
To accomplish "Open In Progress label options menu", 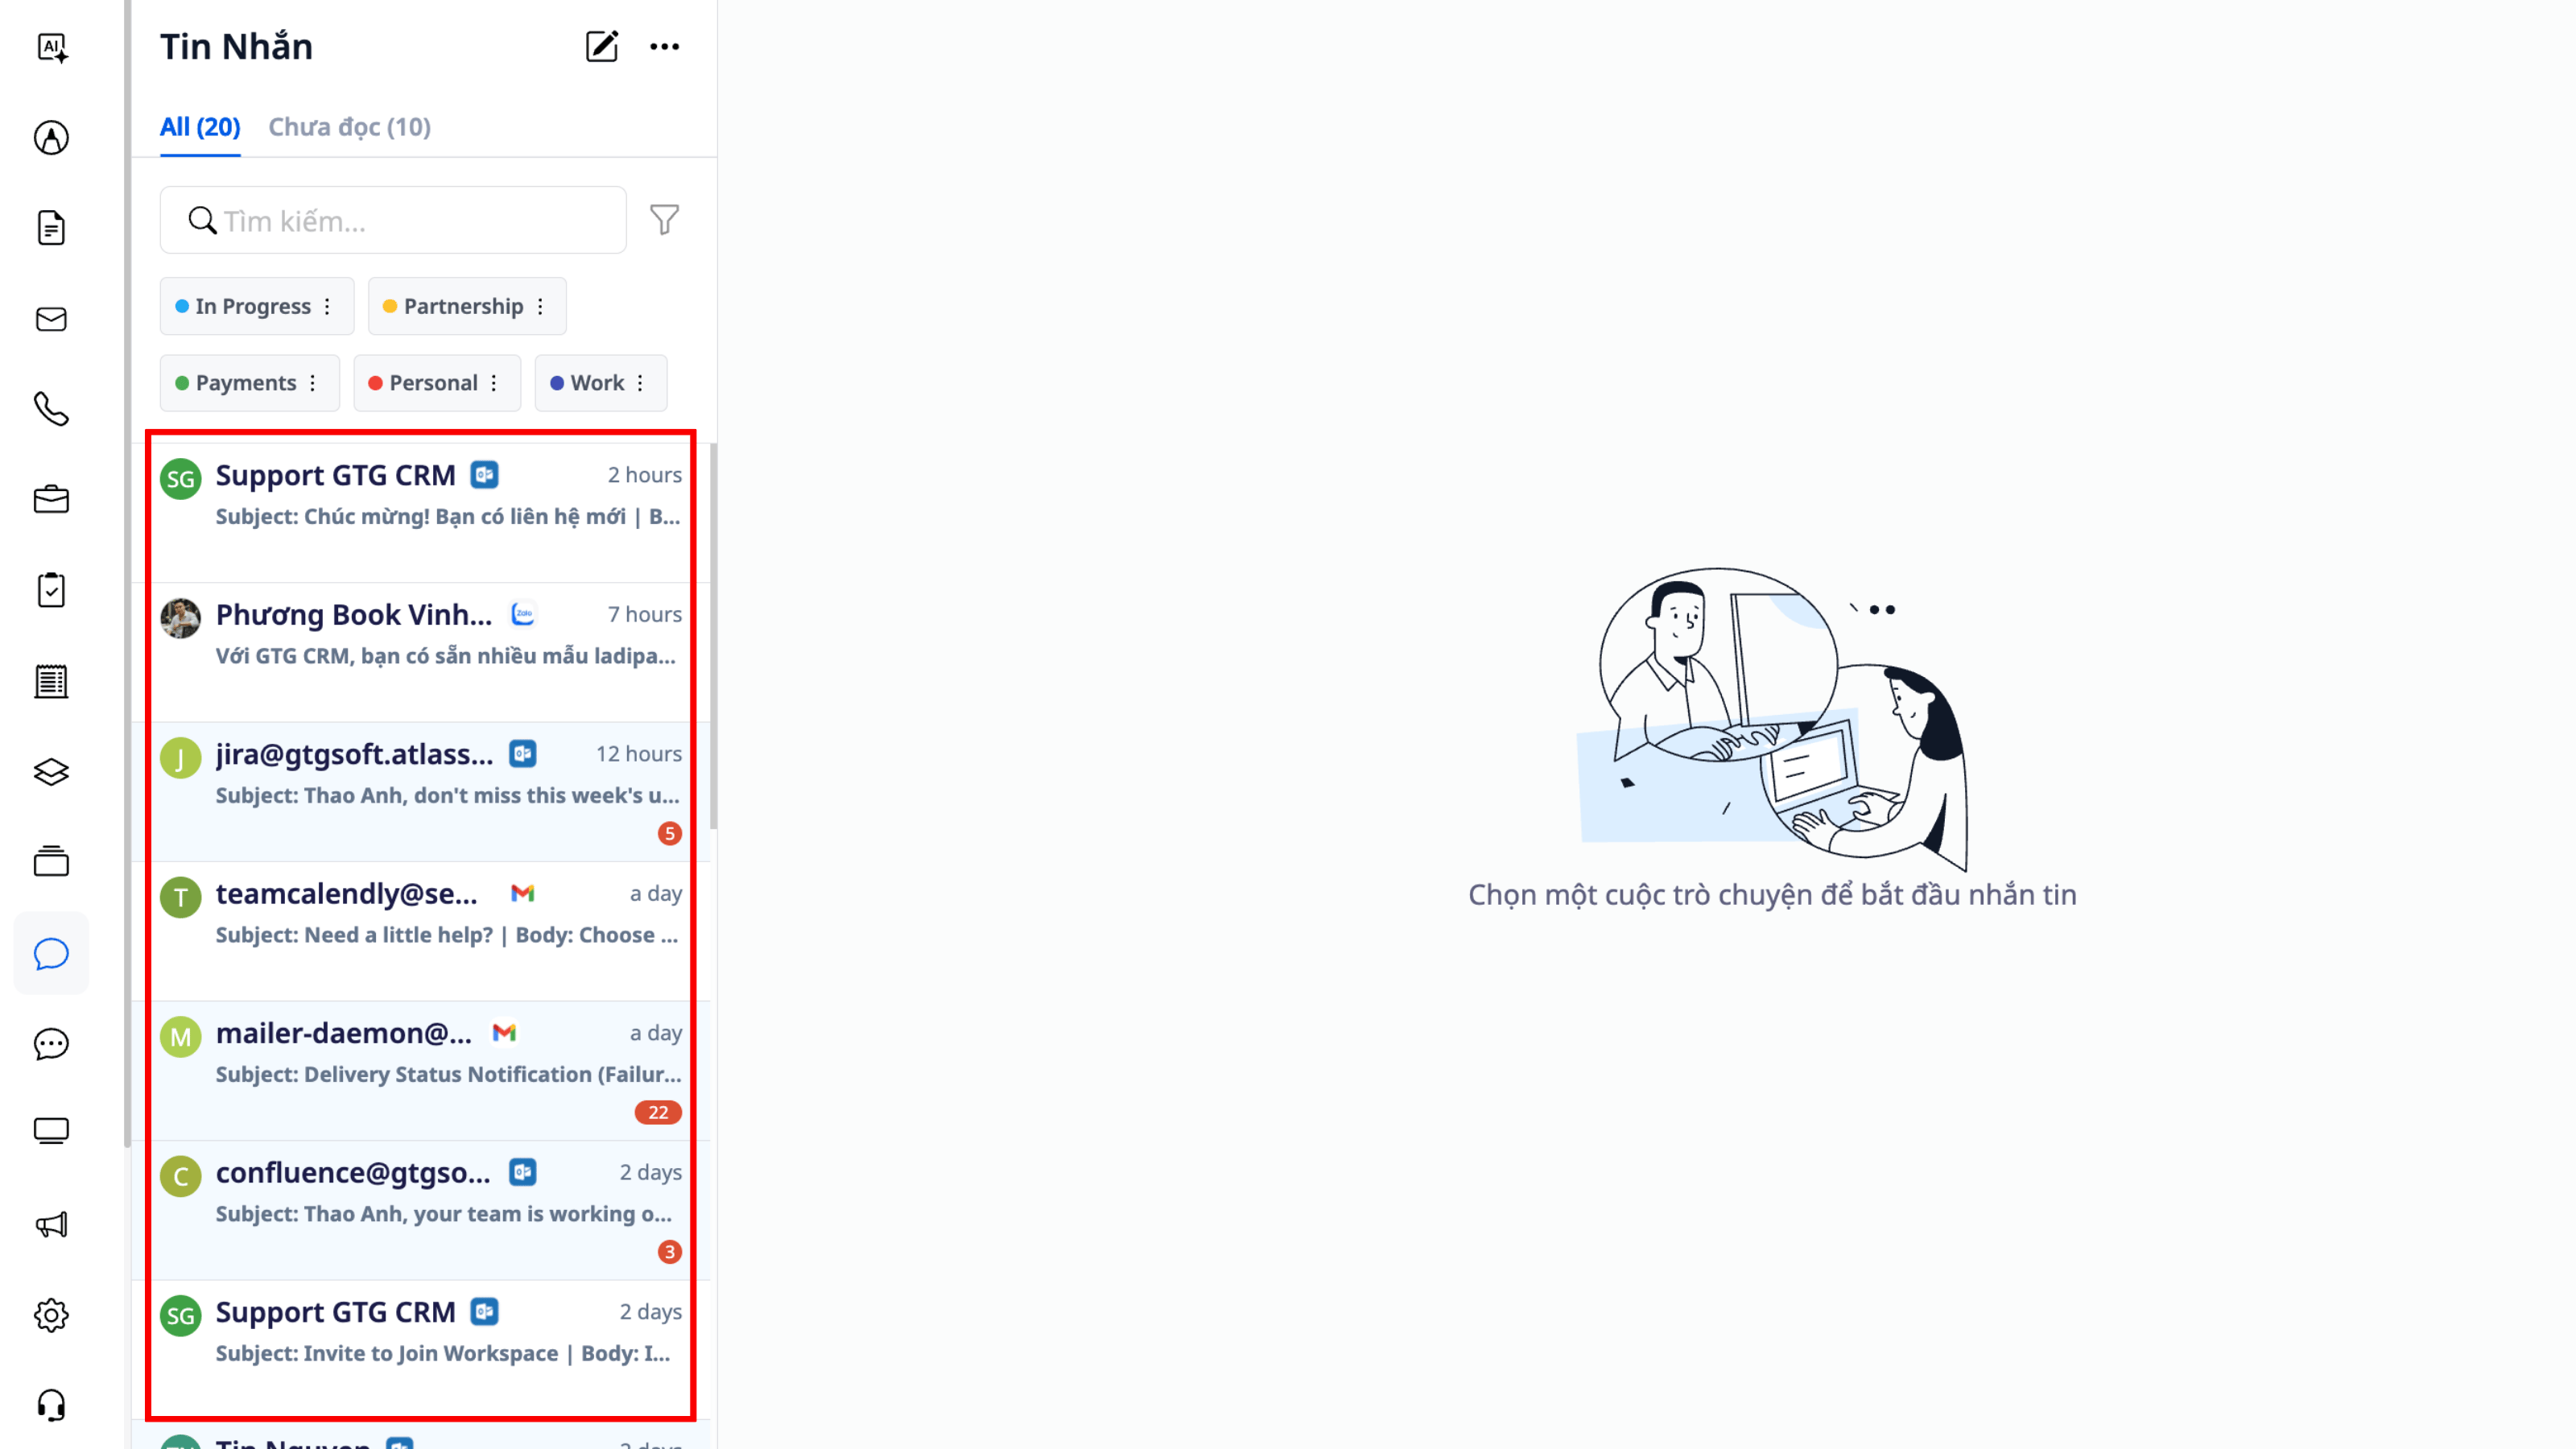I will coord(328,307).
